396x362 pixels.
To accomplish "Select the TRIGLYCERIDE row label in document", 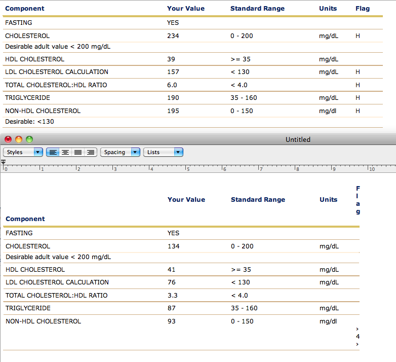I will (28, 308).
